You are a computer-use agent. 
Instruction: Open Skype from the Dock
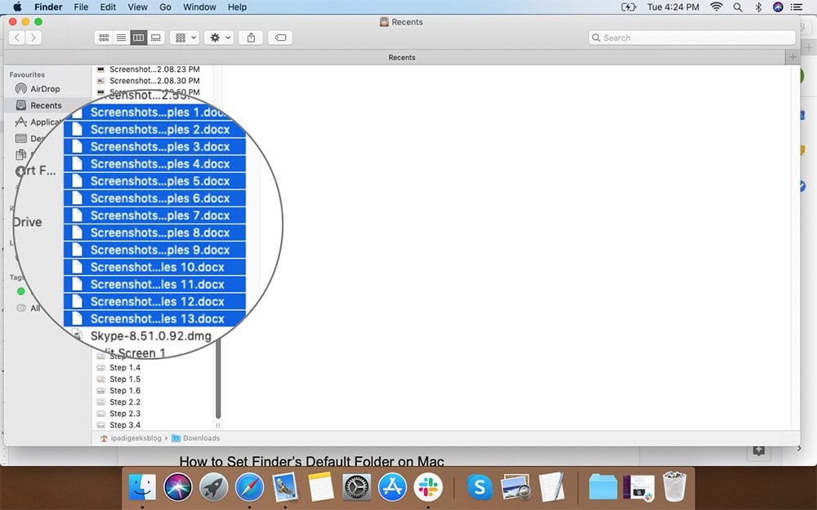point(480,486)
